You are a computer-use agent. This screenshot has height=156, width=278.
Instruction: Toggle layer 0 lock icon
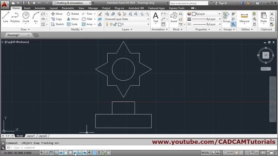click(115, 24)
